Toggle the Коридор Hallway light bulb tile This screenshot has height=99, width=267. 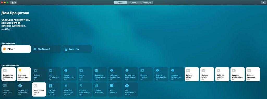point(24,74)
